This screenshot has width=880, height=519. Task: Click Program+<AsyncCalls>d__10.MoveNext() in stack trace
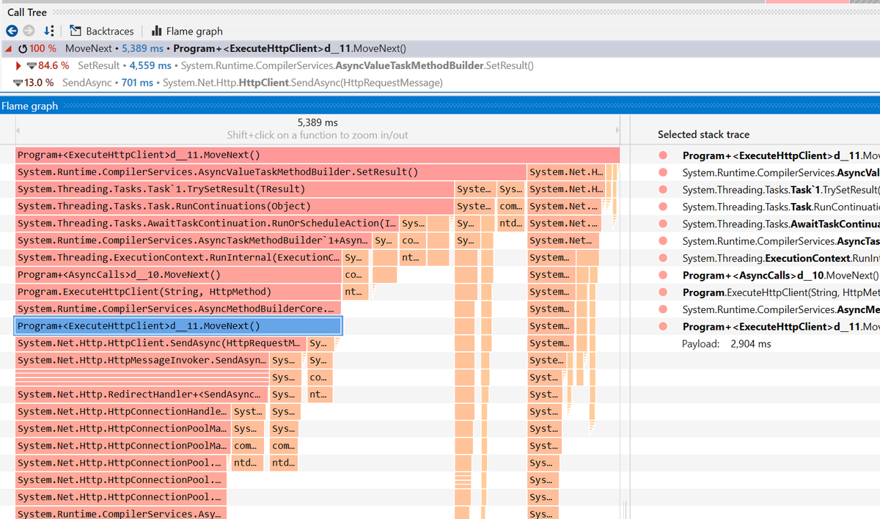(x=780, y=275)
